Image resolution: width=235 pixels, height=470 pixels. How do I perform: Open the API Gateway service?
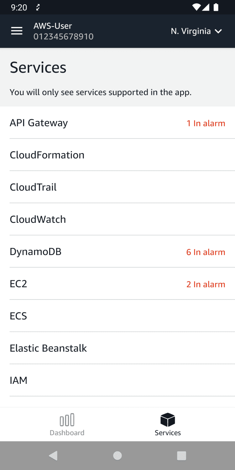point(39,123)
